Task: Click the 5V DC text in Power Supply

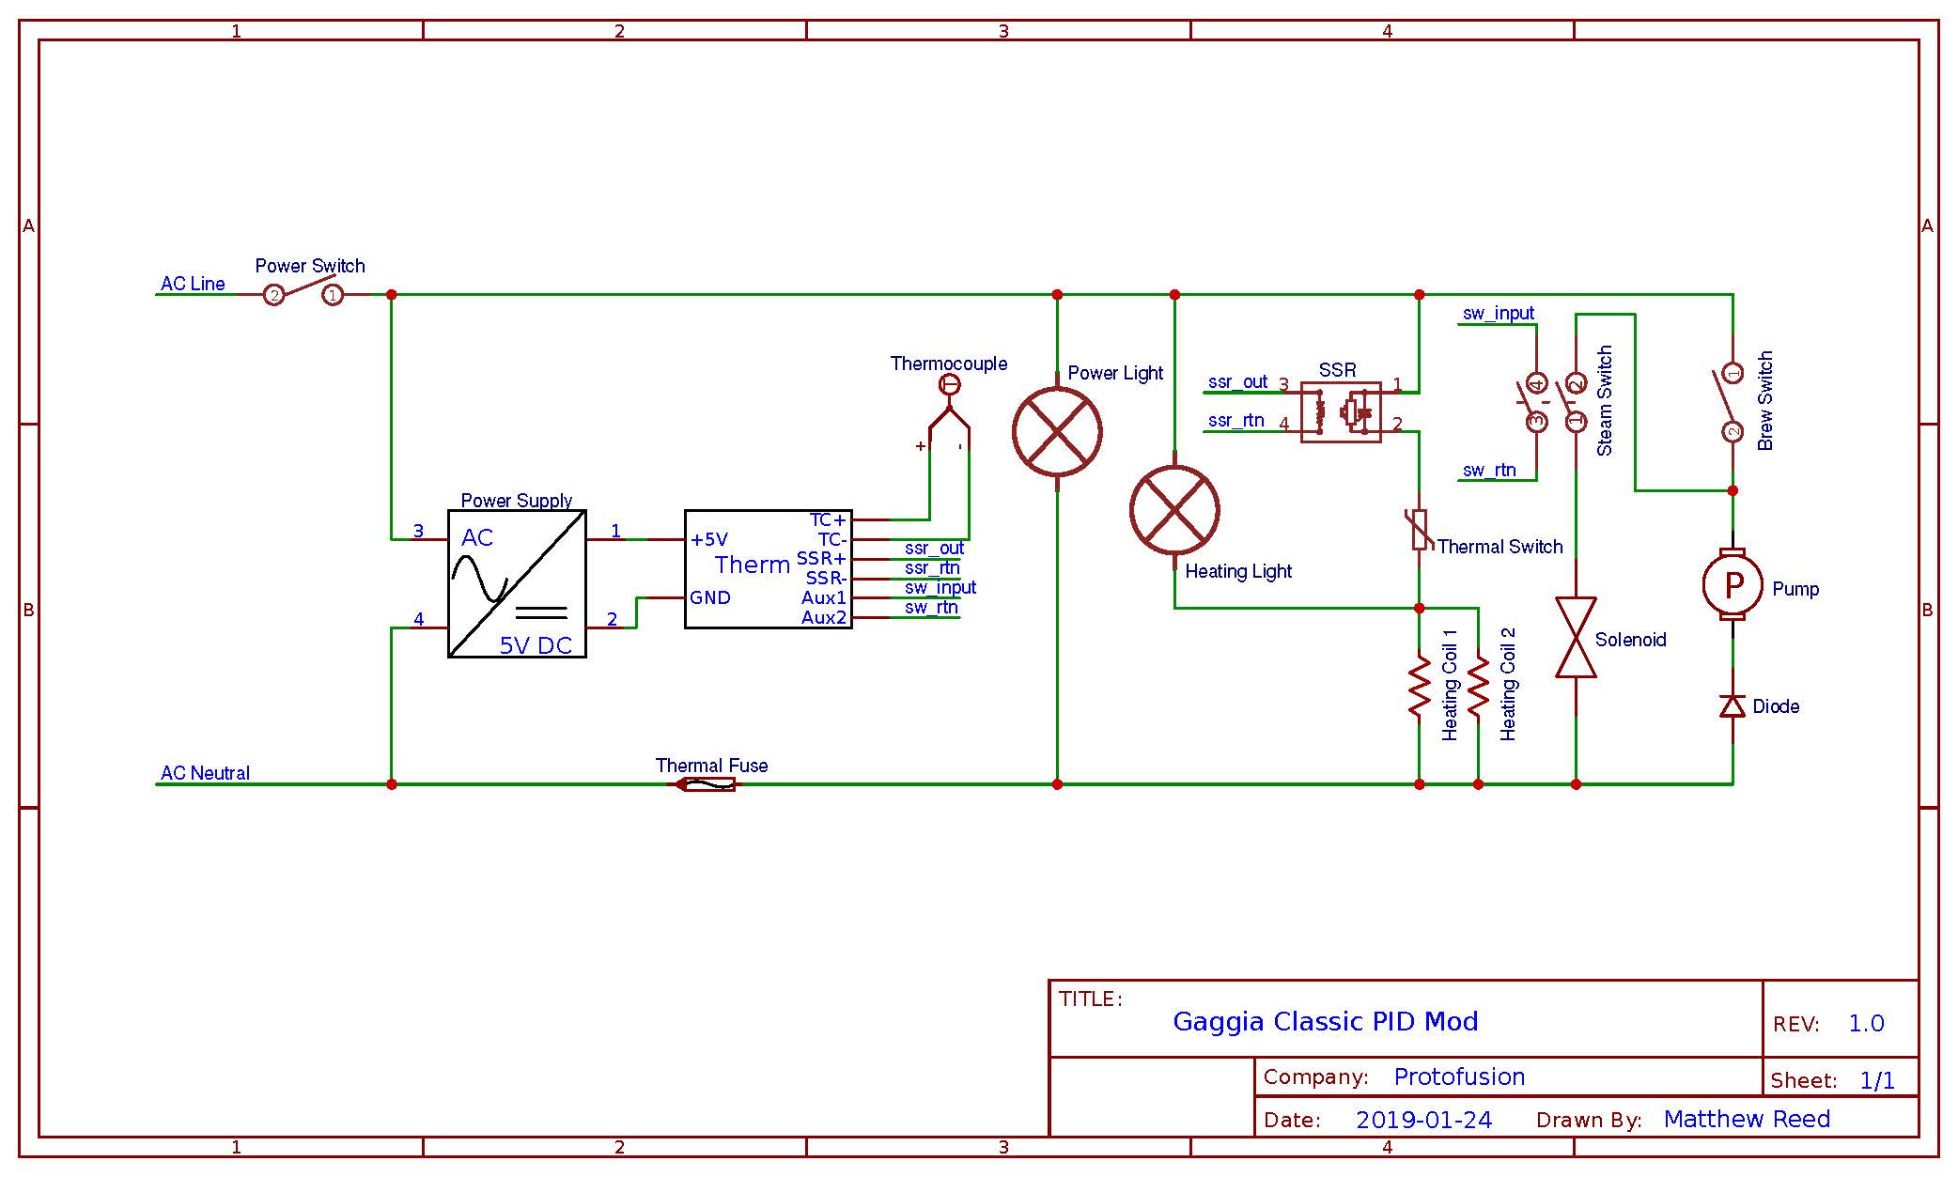Action: point(536,645)
